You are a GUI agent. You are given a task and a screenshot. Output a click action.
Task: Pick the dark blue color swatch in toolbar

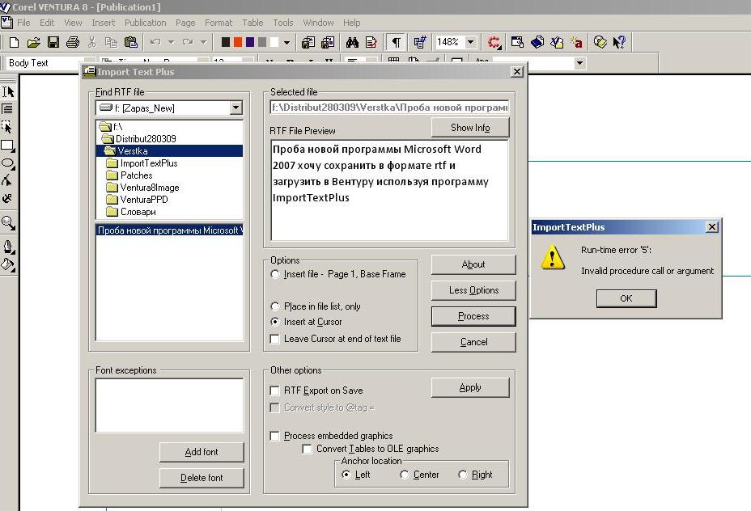(249, 42)
